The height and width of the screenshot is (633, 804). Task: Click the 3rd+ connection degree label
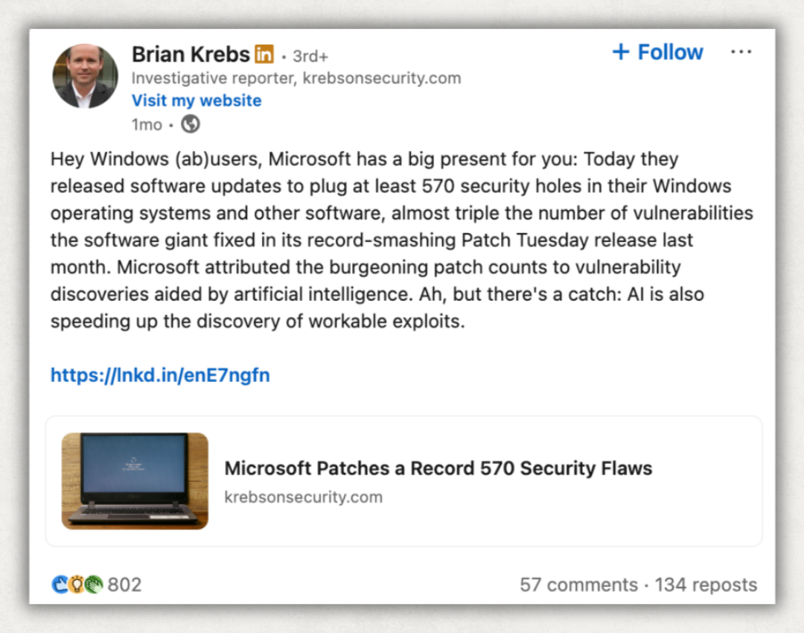tap(310, 57)
